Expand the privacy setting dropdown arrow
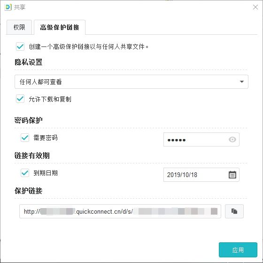The height and width of the screenshot is (263, 263). 241,82
